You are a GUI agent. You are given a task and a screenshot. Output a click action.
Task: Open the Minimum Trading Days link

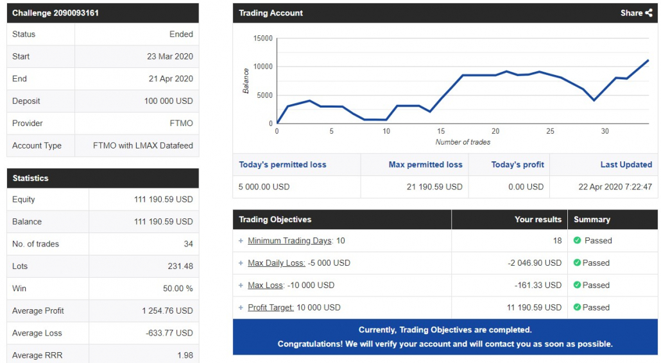coord(289,241)
